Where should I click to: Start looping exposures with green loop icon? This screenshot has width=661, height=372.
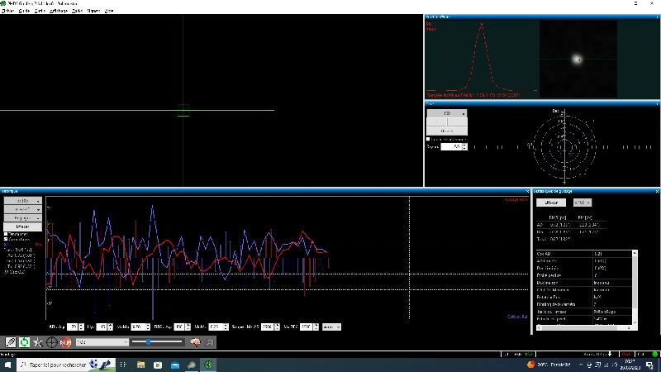pyautogui.click(x=24, y=342)
